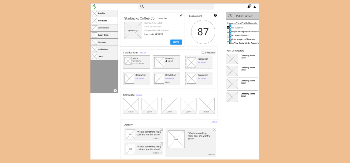This screenshot has width=350, height=163.
Task: Uncheck the Add Suppliers checkbox
Action: [228, 28]
